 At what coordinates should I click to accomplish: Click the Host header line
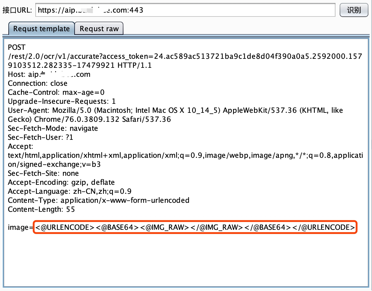[49, 74]
